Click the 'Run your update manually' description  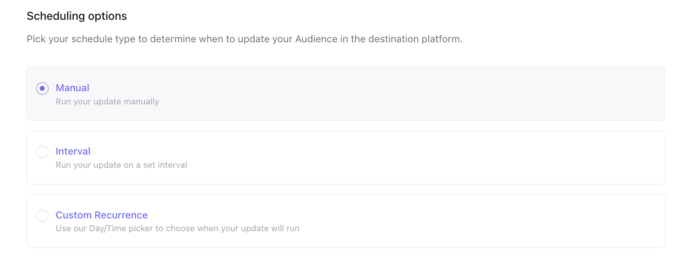tap(107, 102)
